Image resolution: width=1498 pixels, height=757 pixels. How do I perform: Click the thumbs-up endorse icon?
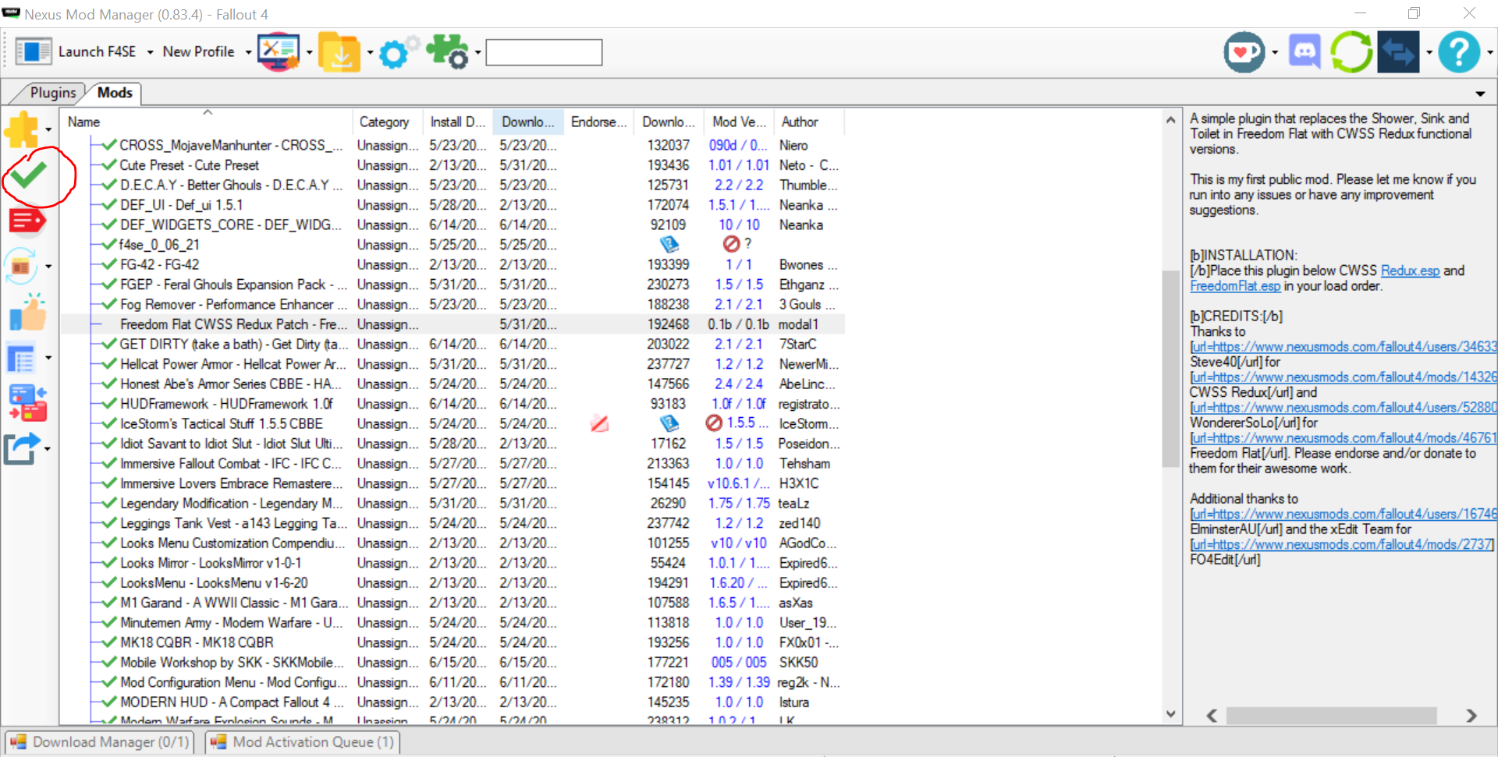[x=27, y=313]
